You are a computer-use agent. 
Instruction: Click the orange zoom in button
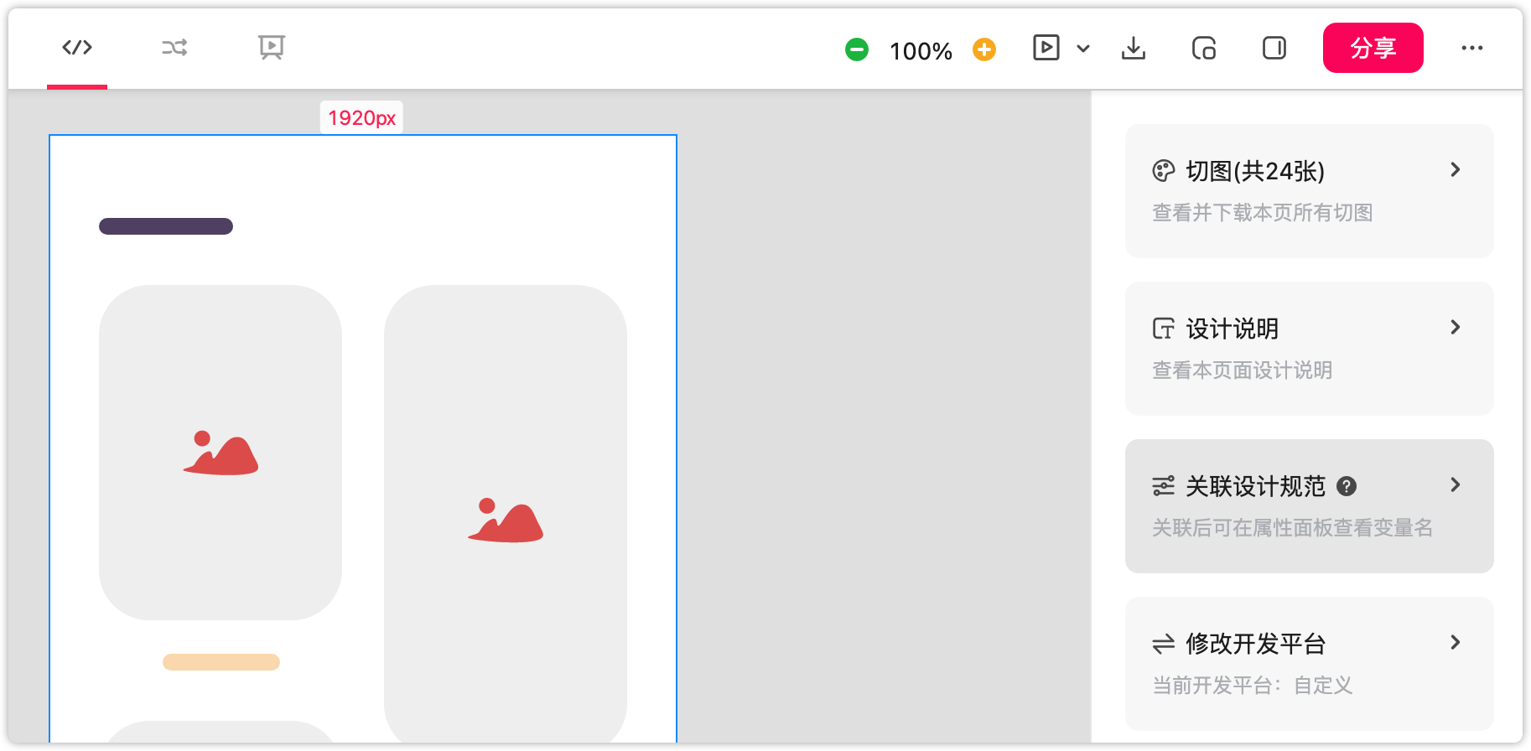point(984,50)
